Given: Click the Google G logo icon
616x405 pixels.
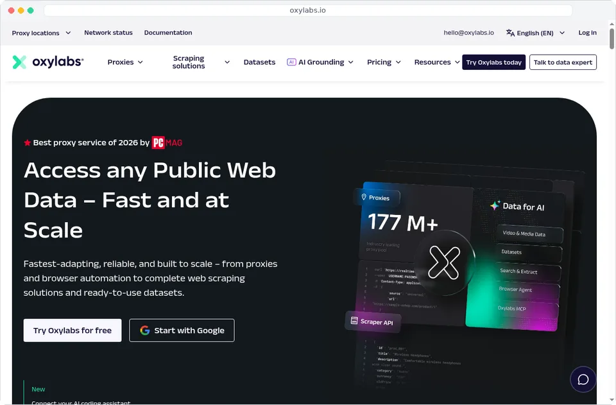Looking at the screenshot, I should coord(145,331).
